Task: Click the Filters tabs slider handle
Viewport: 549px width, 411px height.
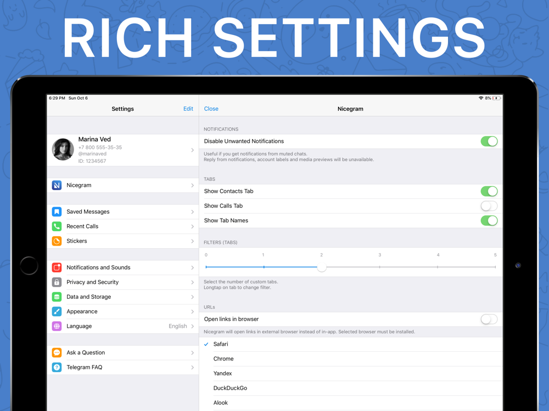Action: [x=322, y=267]
